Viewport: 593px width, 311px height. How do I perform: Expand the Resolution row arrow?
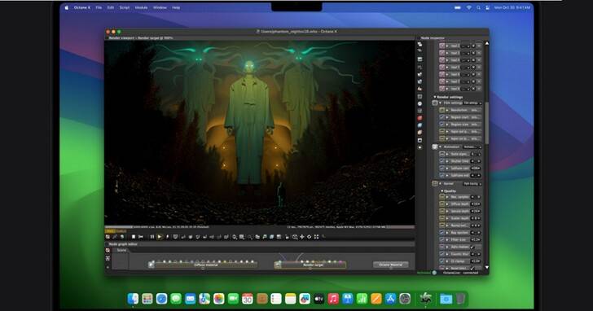point(447,111)
